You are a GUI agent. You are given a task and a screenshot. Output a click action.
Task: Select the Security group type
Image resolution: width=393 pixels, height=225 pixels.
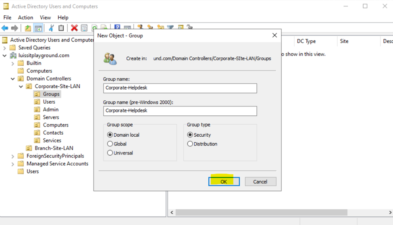coord(190,135)
